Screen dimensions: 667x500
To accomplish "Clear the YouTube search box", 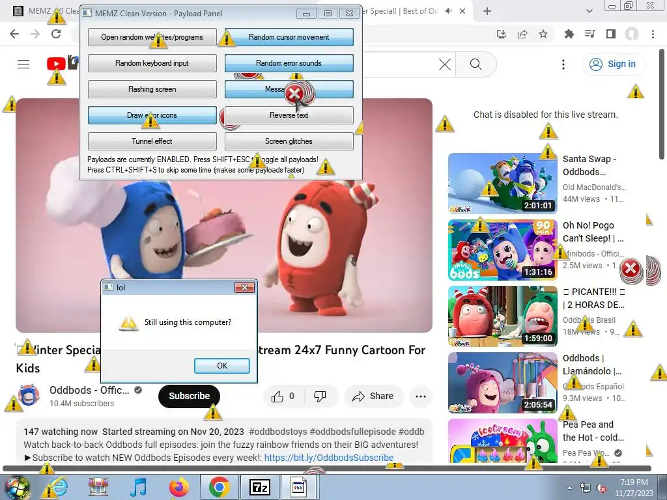I will (x=444, y=64).
